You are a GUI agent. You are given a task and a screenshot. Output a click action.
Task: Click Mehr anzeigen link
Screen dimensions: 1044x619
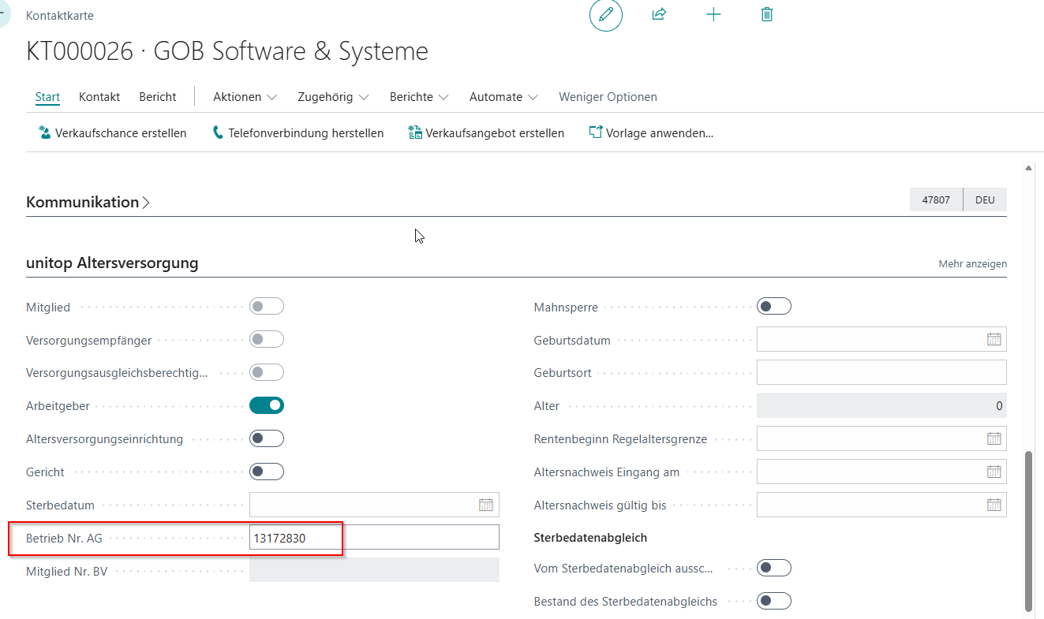click(972, 264)
